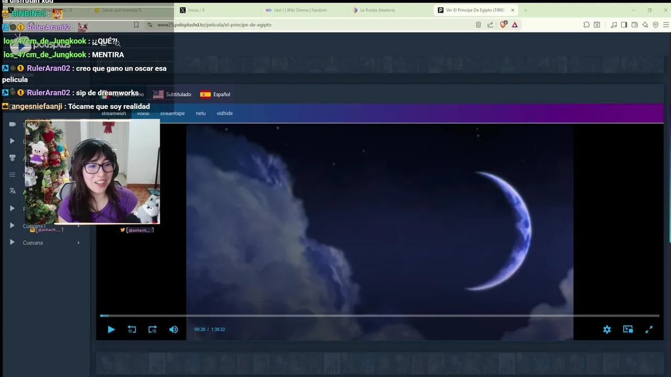Screen dimensions: 671x377
Task: Seek on the video progress bar
Action: [x=380, y=316]
